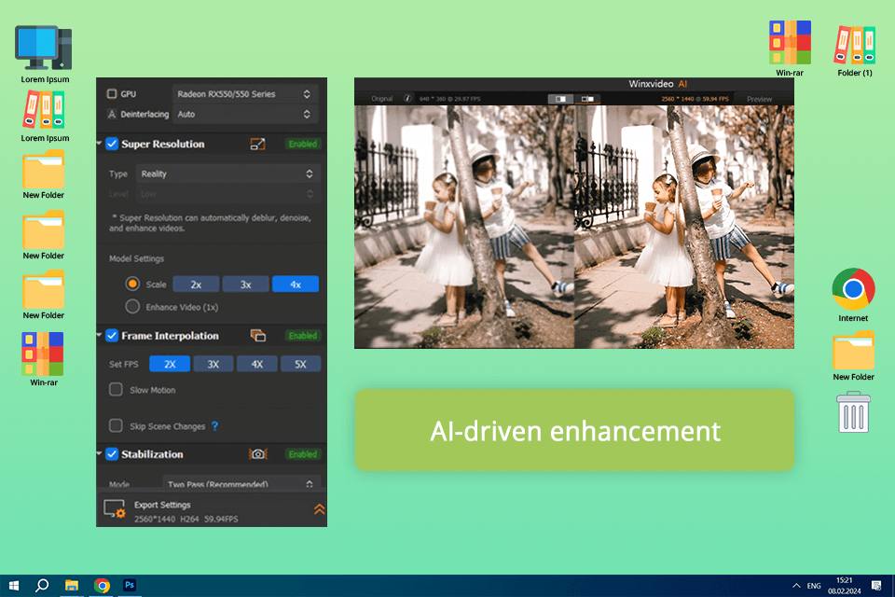Open the Folder (1) binders icon
Viewport: 895px width, 597px height.
pyautogui.click(x=855, y=45)
